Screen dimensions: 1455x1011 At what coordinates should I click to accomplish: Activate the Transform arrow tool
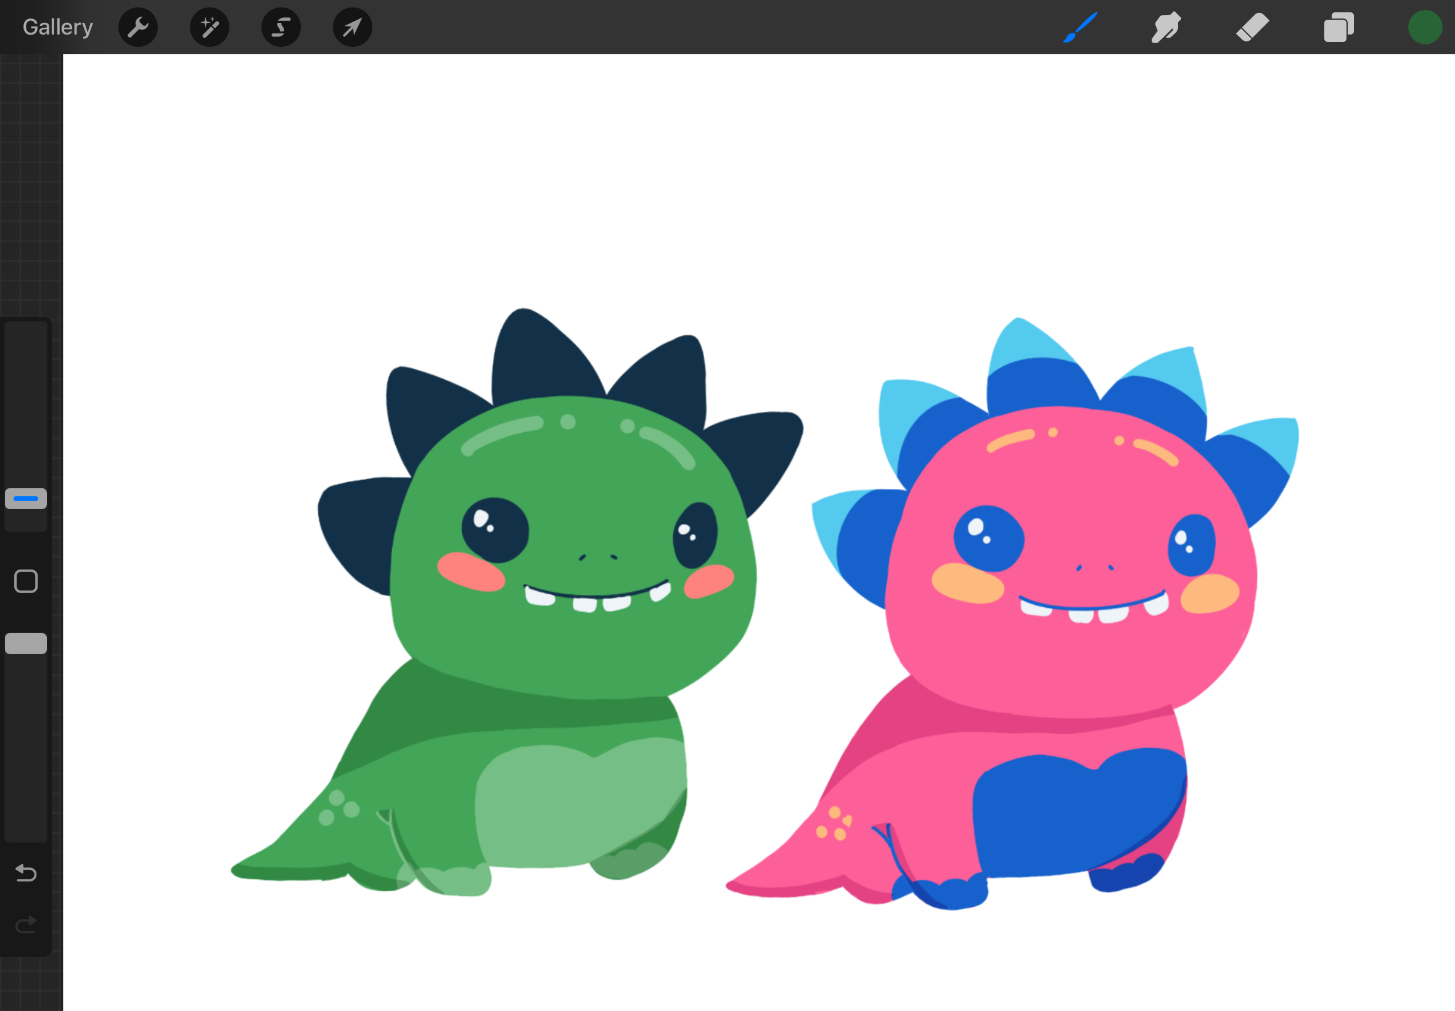pos(353,27)
